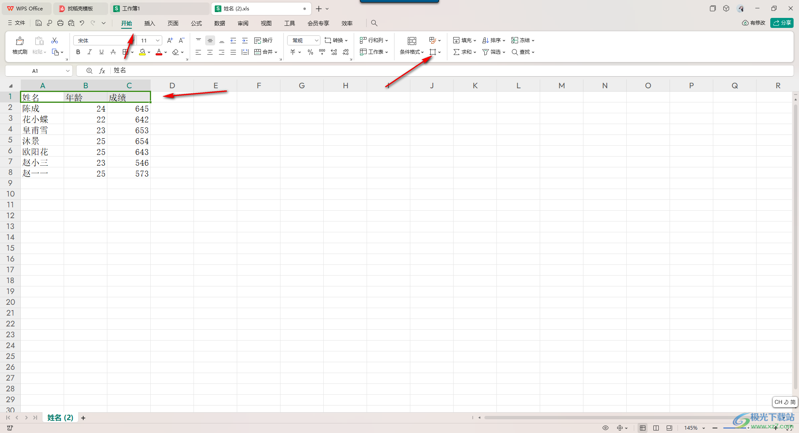This screenshot has width=799, height=433.
Task: Click the Increase decimal icon
Action: pyautogui.click(x=334, y=52)
